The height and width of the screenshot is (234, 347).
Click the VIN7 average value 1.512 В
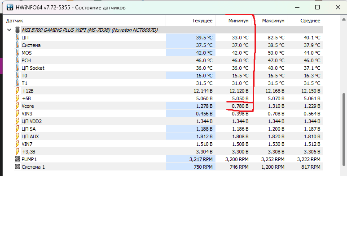312,144
